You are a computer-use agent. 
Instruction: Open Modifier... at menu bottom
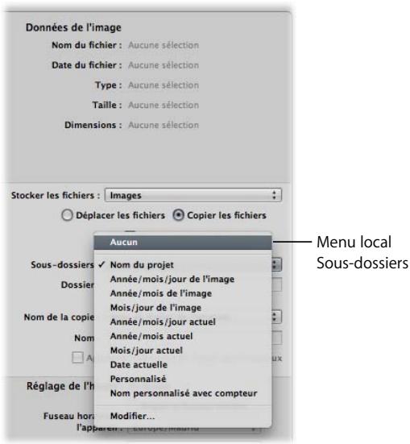[x=183, y=417]
